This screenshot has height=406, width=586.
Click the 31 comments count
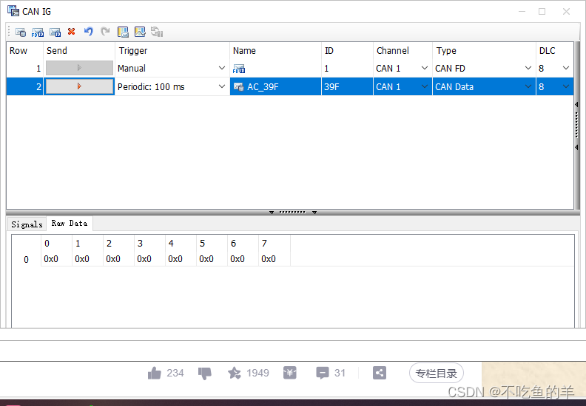click(x=340, y=373)
